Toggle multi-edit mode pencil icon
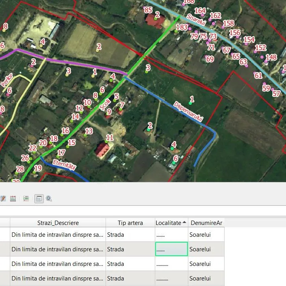The height and width of the screenshot is (286, 286). pyautogui.click(x=3, y=199)
